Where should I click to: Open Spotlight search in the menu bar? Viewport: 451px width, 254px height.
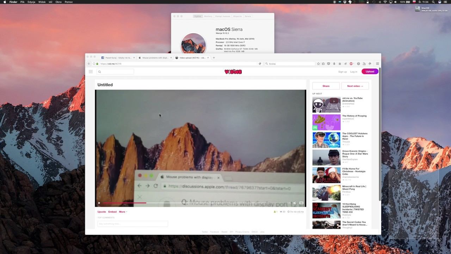433,2
